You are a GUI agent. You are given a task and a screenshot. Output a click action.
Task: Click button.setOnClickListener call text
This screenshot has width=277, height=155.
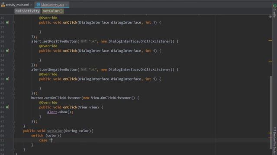[56, 98]
